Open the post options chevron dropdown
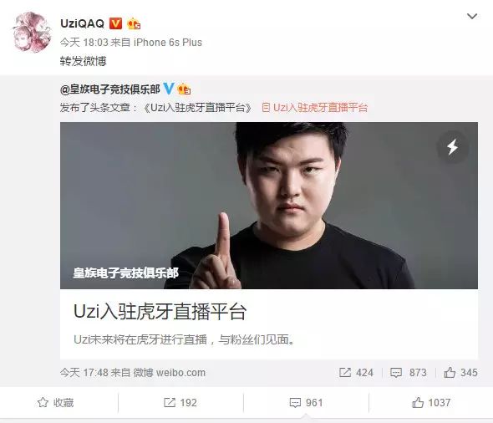Viewport: 493px width, 423px height. tap(472, 16)
